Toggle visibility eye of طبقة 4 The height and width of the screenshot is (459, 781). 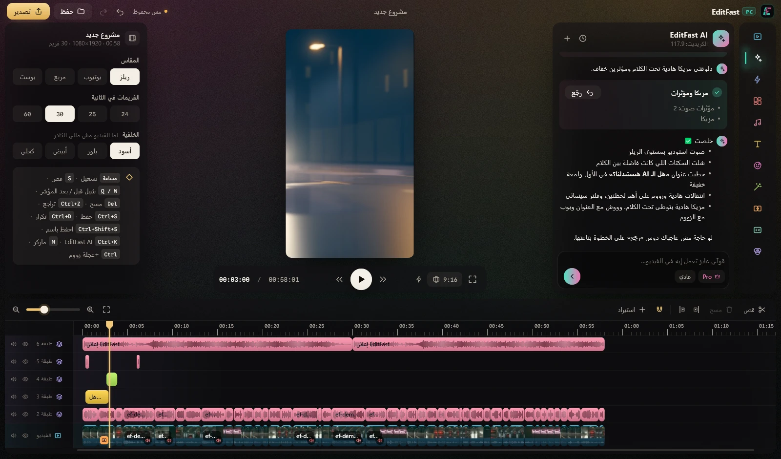[x=25, y=379]
